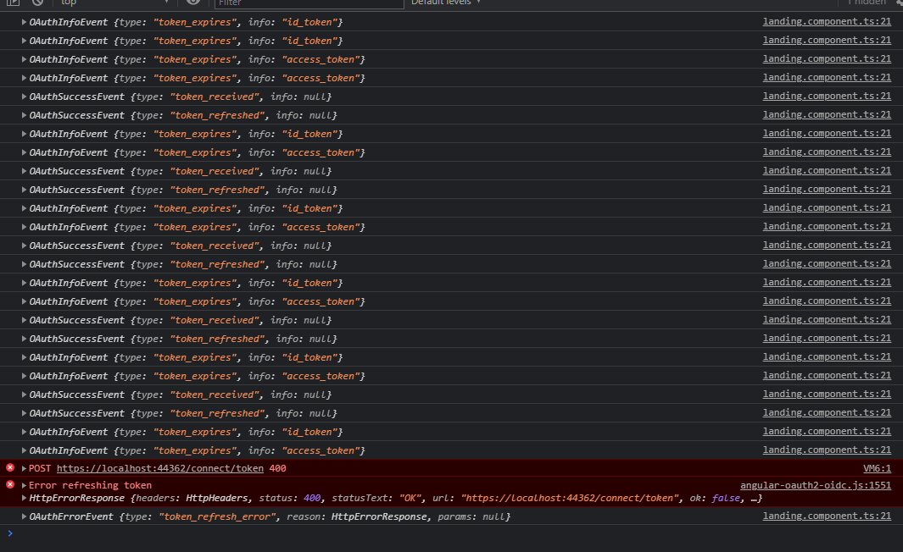Open the angular-oauth2-oidc.js:1551 source link

[815, 485]
